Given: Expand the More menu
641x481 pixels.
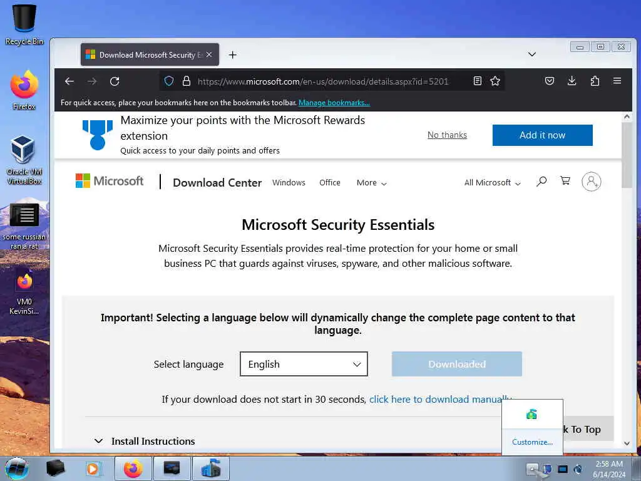Looking at the screenshot, I should (x=372, y=183).
